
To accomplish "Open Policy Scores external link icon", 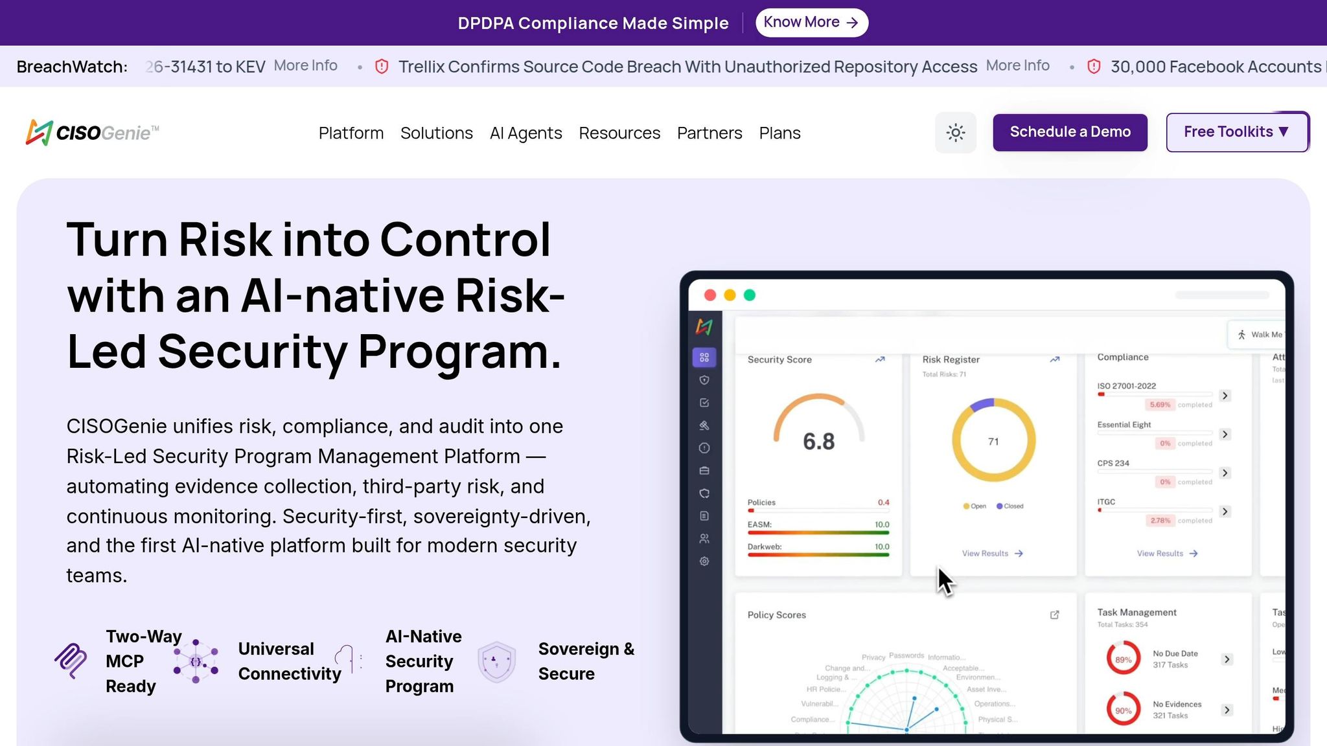I will point(1055,615).
